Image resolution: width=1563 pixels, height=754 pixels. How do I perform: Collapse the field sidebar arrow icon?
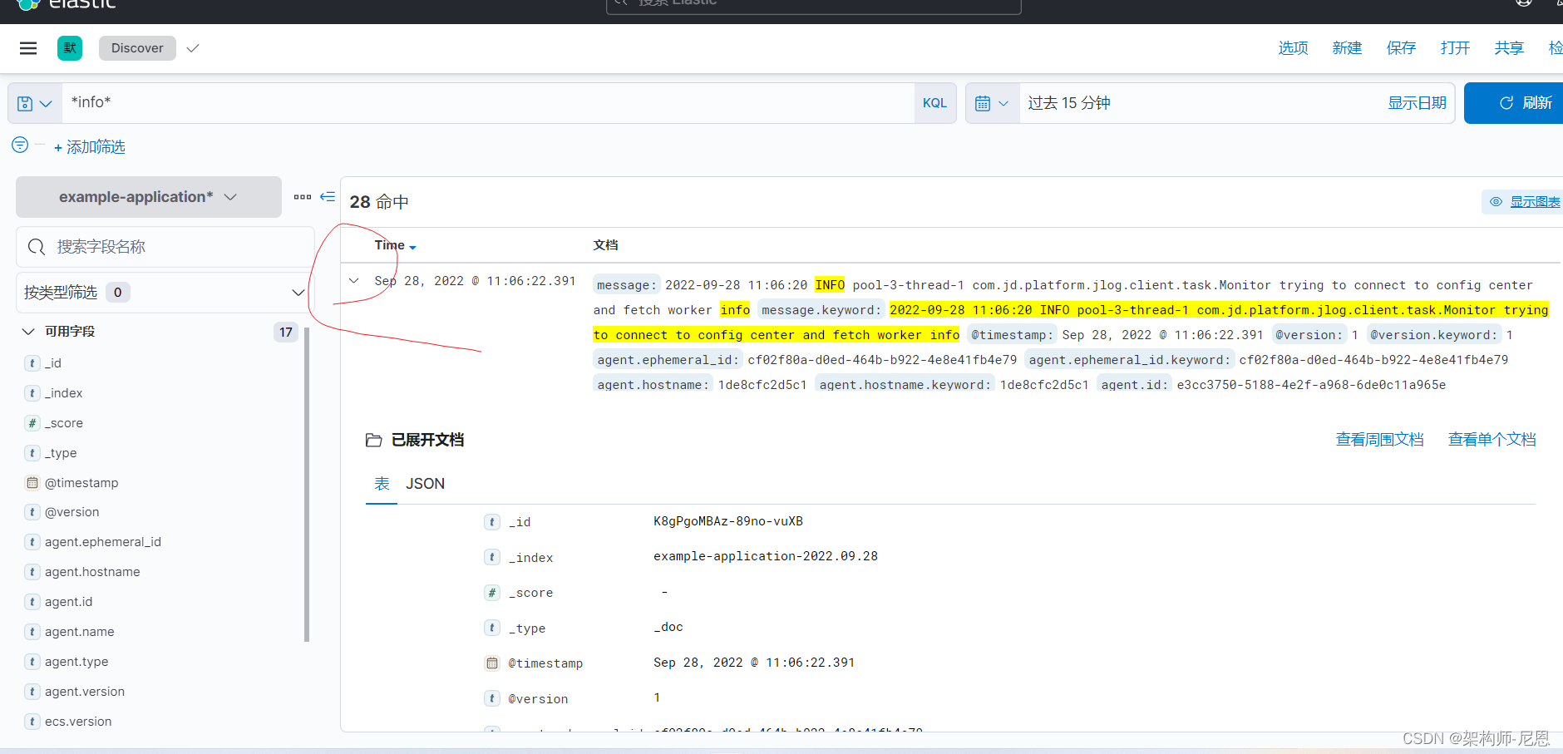[328, 197]
